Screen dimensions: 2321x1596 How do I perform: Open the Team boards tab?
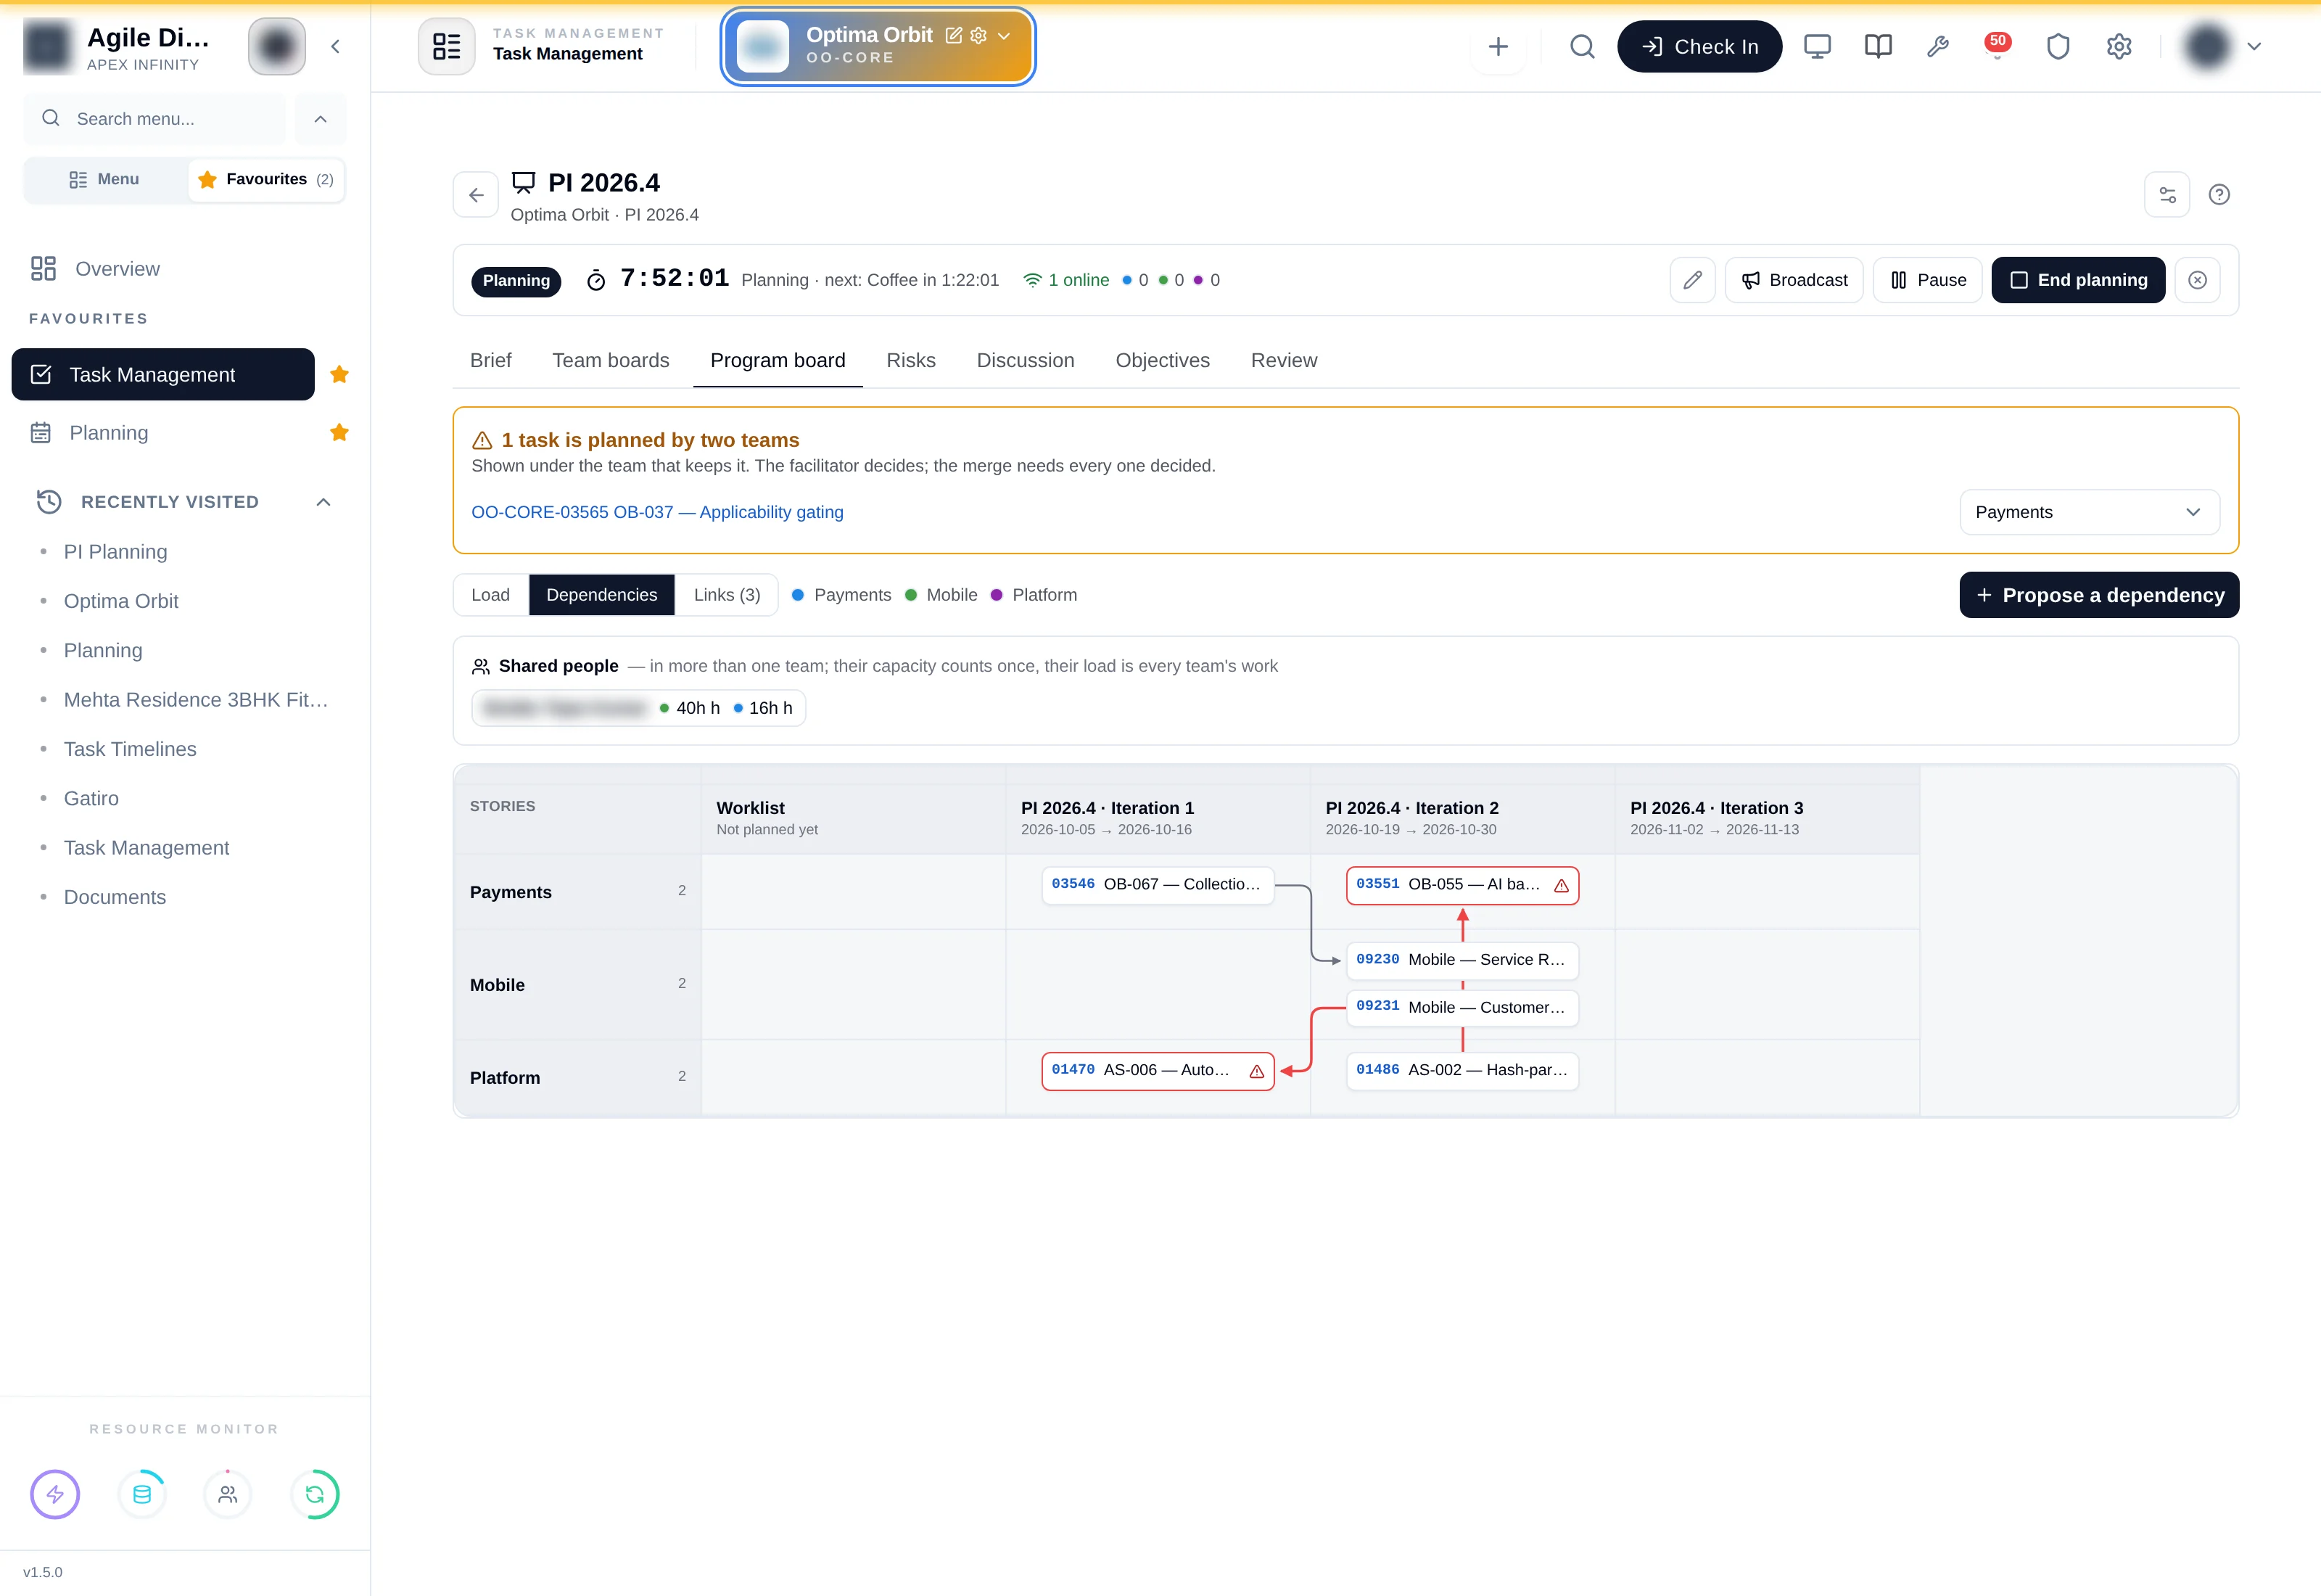tap(611, 360)
